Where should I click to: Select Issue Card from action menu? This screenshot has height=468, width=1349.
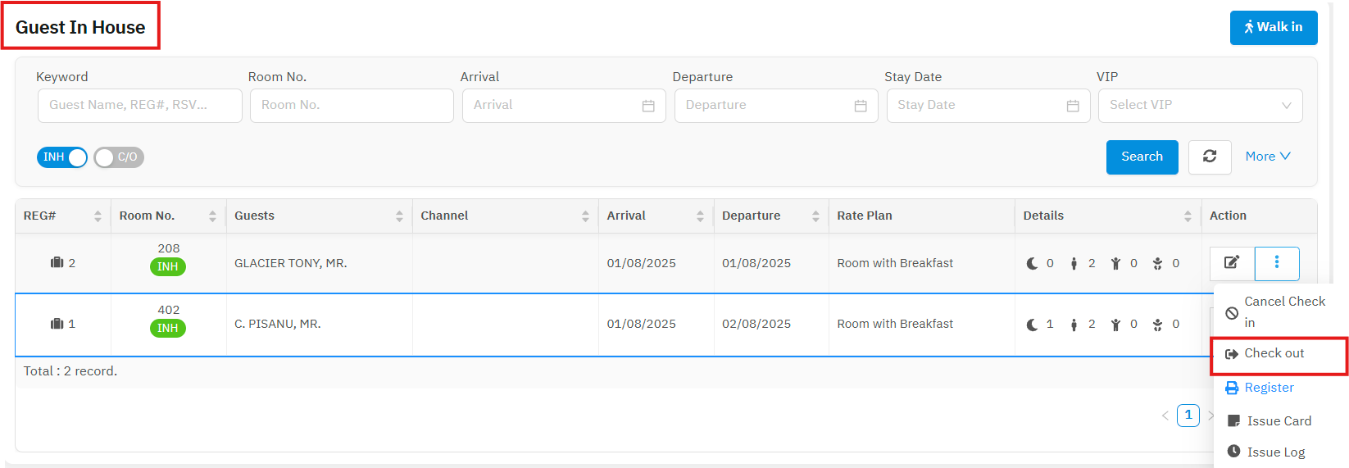point(1279,421)
